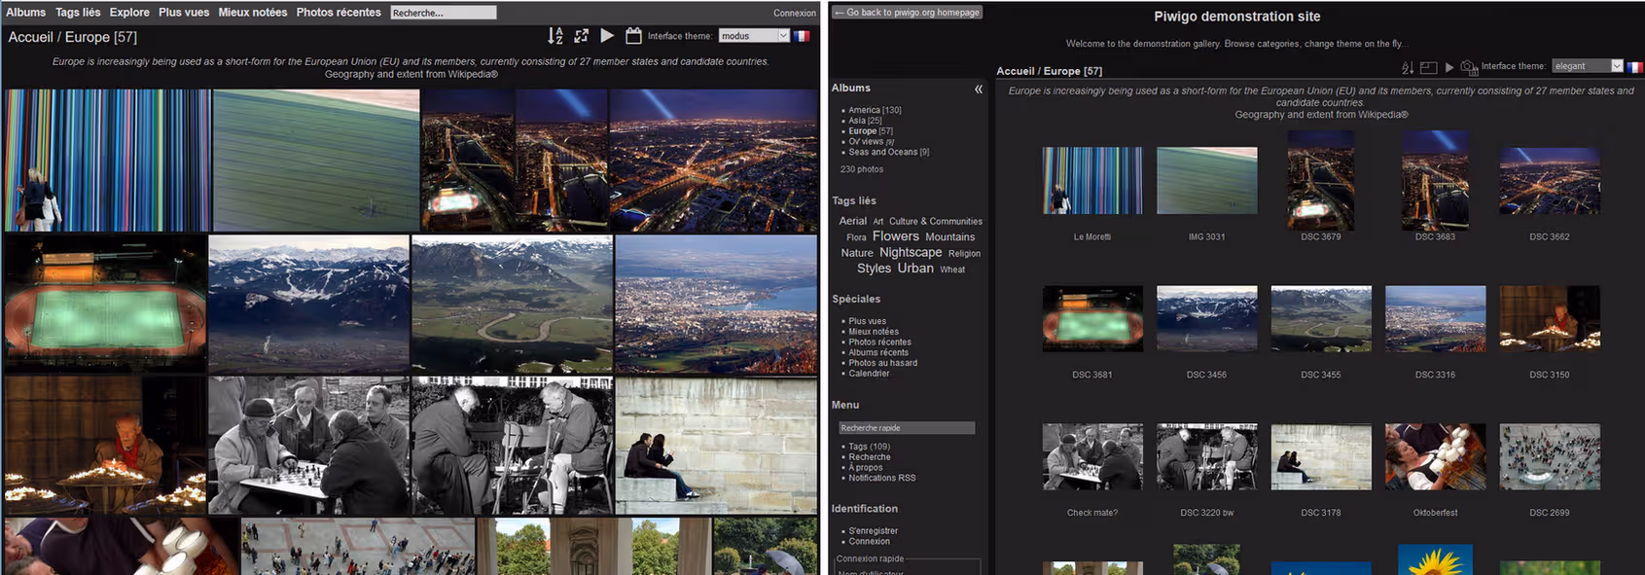This screenshot has width=1645, height=575.
Task: Select Mieux notées in the top menu
Action: (253, 13)
